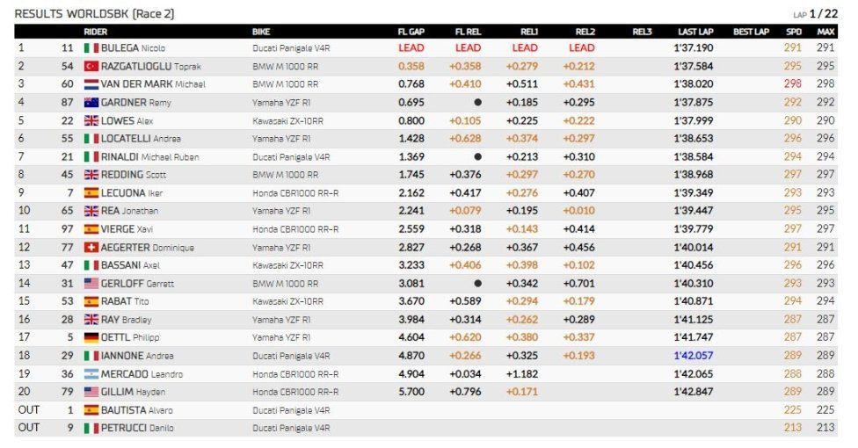Click REL1 value +1.182 for MERCADO
This screenshot has width=858, height=448.
click(522, 374)
